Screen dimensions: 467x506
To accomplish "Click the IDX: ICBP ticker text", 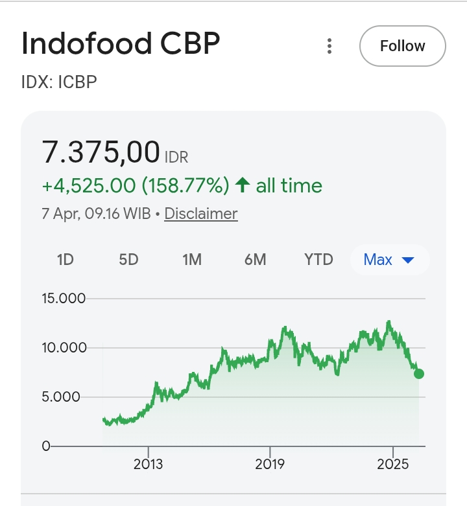I will tap(59, 82).
